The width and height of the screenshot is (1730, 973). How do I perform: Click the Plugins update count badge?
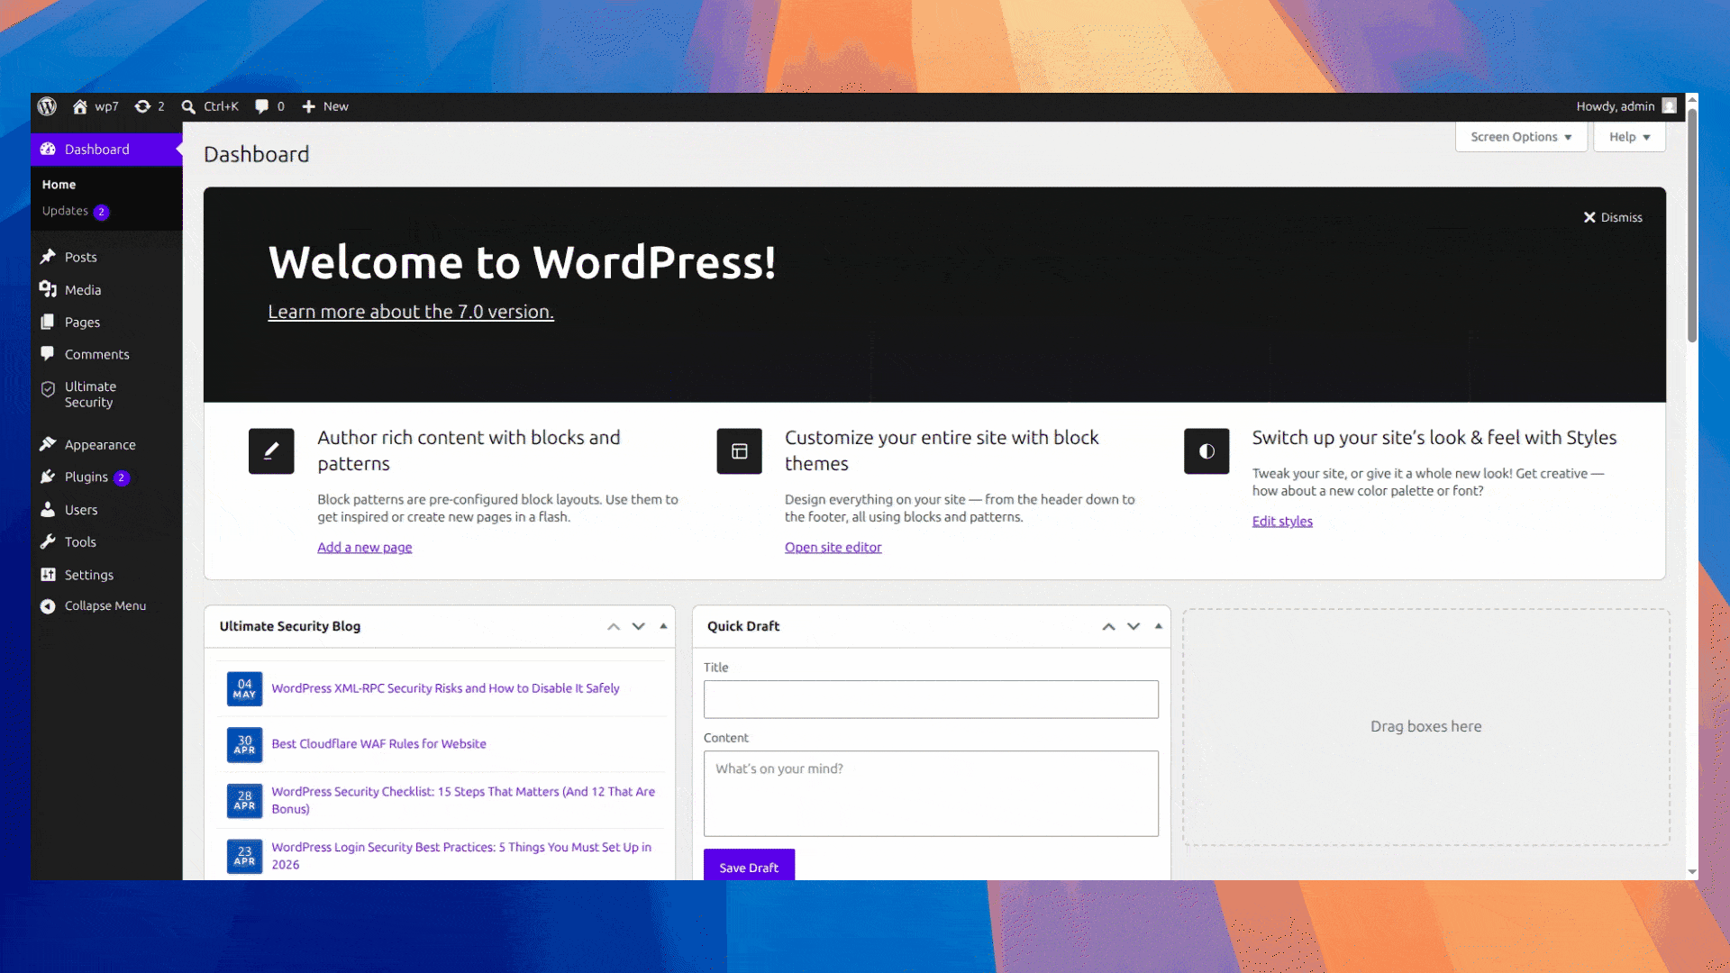click(122, 478)
